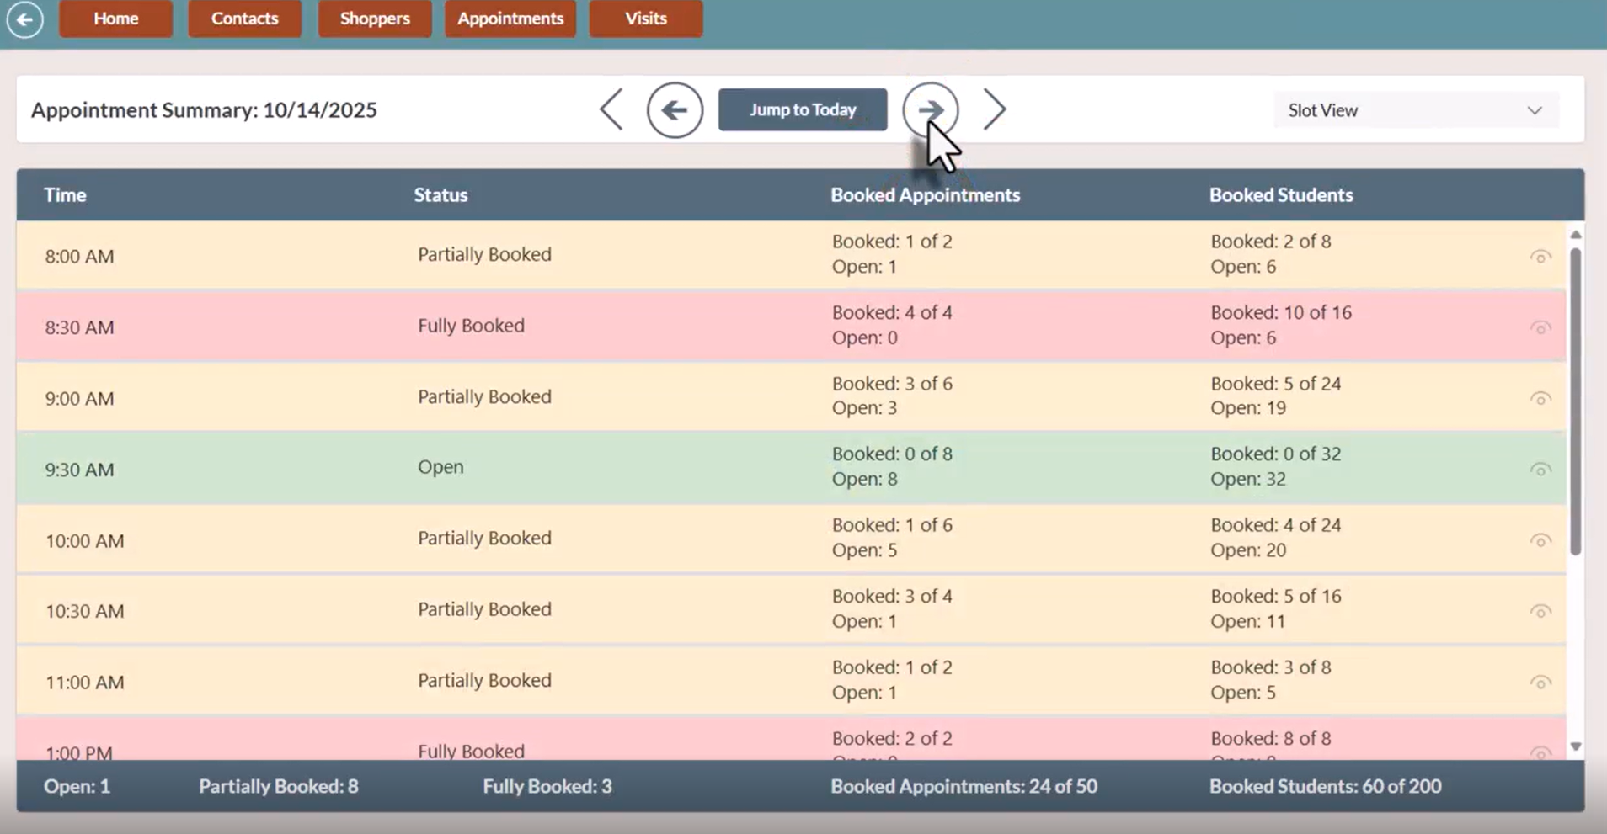Select the 8:00 AM time cell
The height and width of the screenshot is (834, 1607).
tap(79, 256)
